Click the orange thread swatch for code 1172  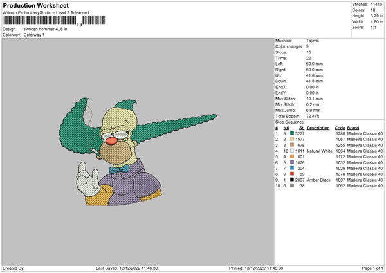tap(292, 156)
